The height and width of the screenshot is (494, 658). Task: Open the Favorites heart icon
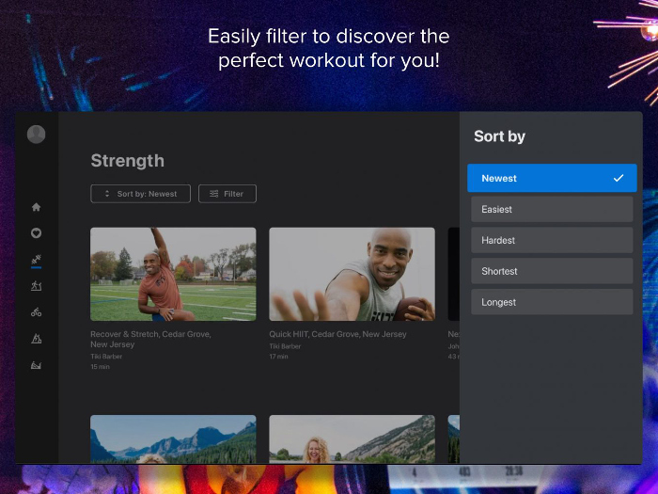click(x=36, y=233)
